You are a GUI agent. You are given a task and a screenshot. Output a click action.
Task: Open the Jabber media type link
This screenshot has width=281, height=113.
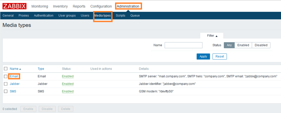(x=15, y=84)
